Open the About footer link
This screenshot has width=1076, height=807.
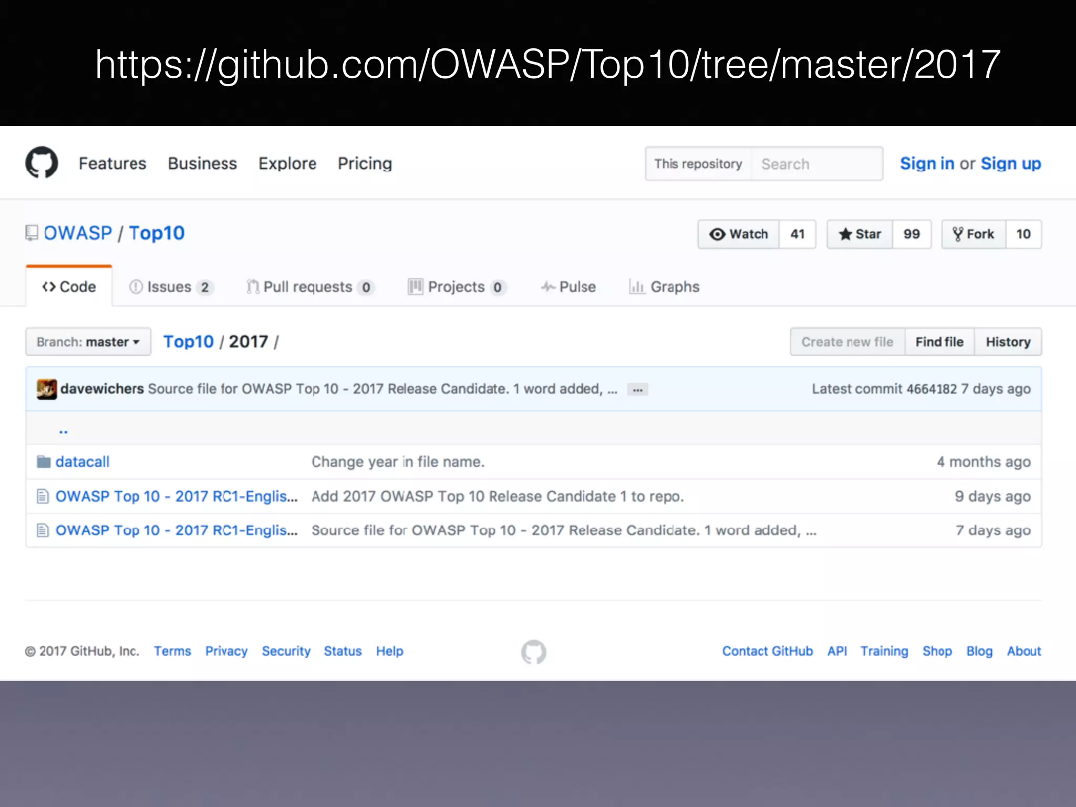(1024, 651)
